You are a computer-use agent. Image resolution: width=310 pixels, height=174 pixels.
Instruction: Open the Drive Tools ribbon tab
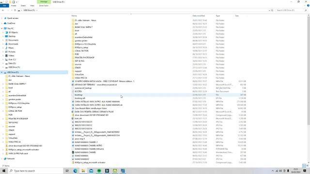(44, 5)
